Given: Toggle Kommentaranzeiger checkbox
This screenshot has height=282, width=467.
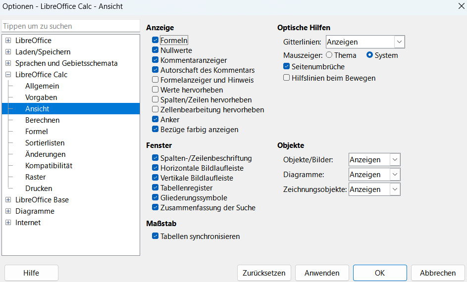Looking at the screenshot, I should tap(155, 60).
